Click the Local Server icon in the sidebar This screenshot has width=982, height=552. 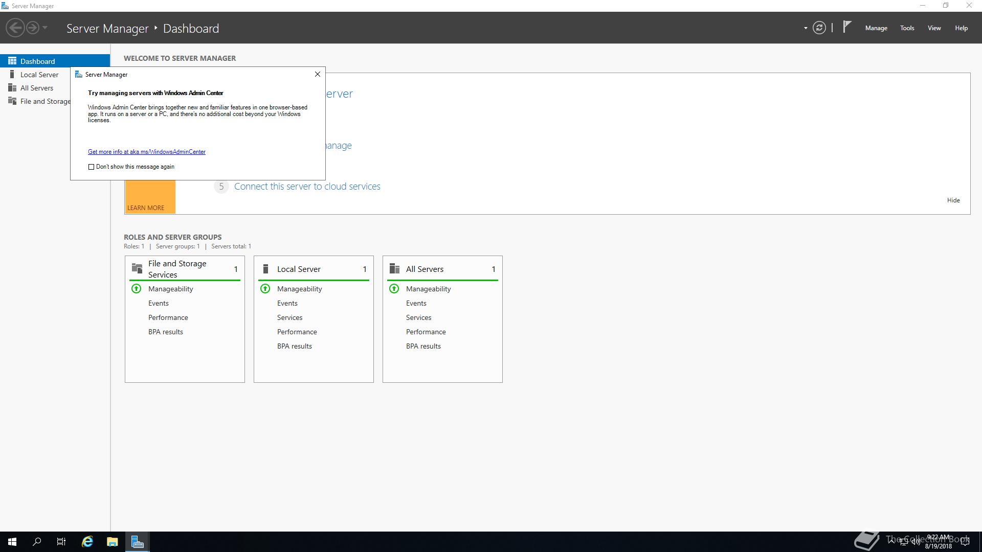(12, 74)
